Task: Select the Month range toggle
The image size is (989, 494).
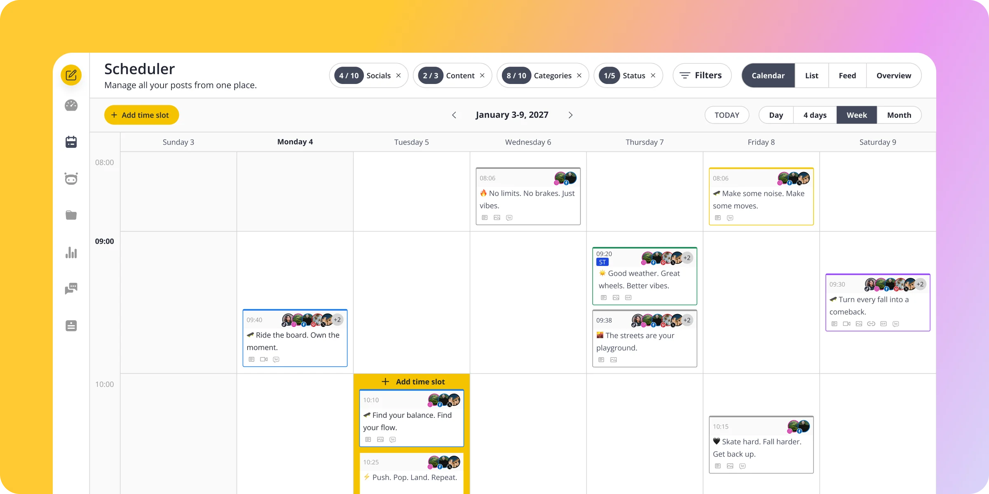Action: tap(899, 115)
